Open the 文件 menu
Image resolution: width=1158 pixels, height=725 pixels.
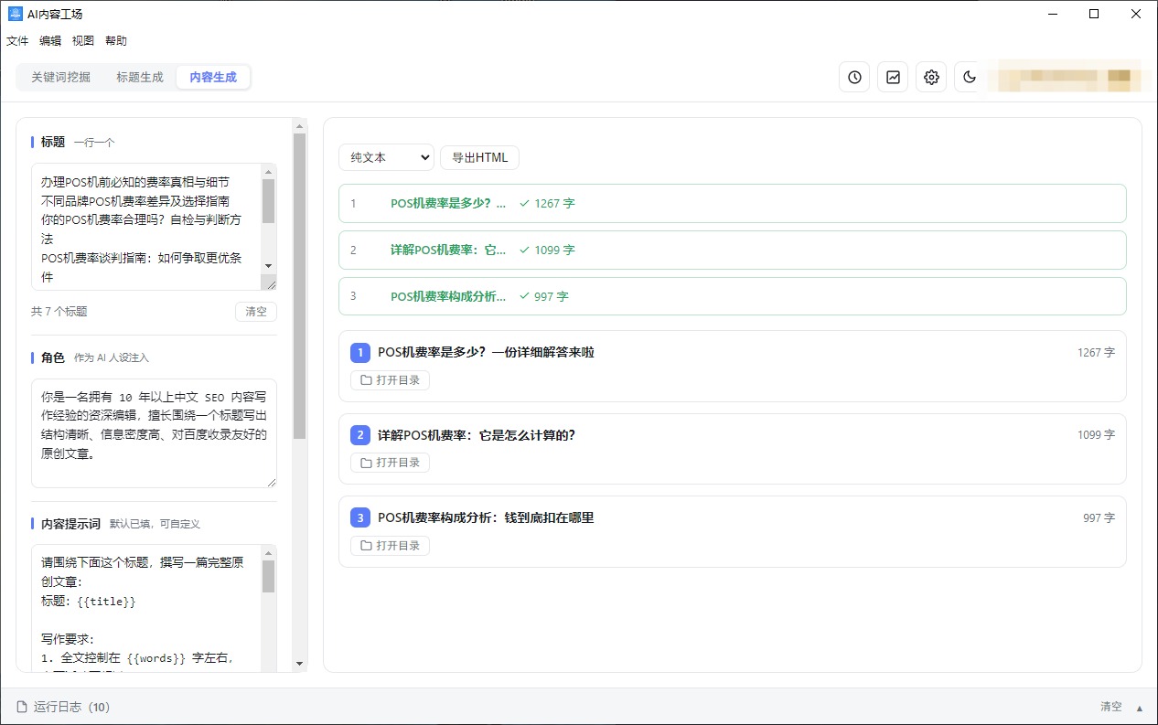pos(17,41)
